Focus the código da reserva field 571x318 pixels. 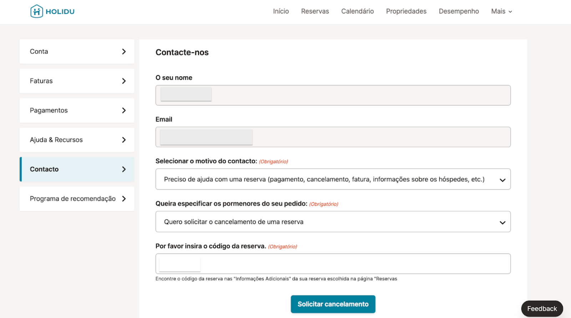[333, 264]
